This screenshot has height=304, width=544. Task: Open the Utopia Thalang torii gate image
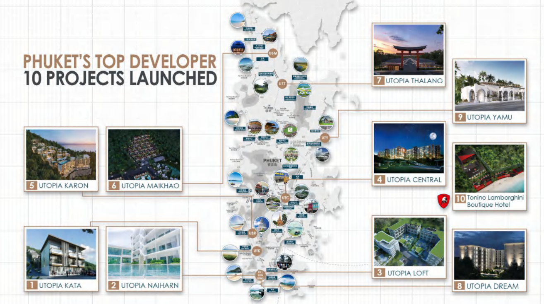pyautogui.click(x=409, y=49)
